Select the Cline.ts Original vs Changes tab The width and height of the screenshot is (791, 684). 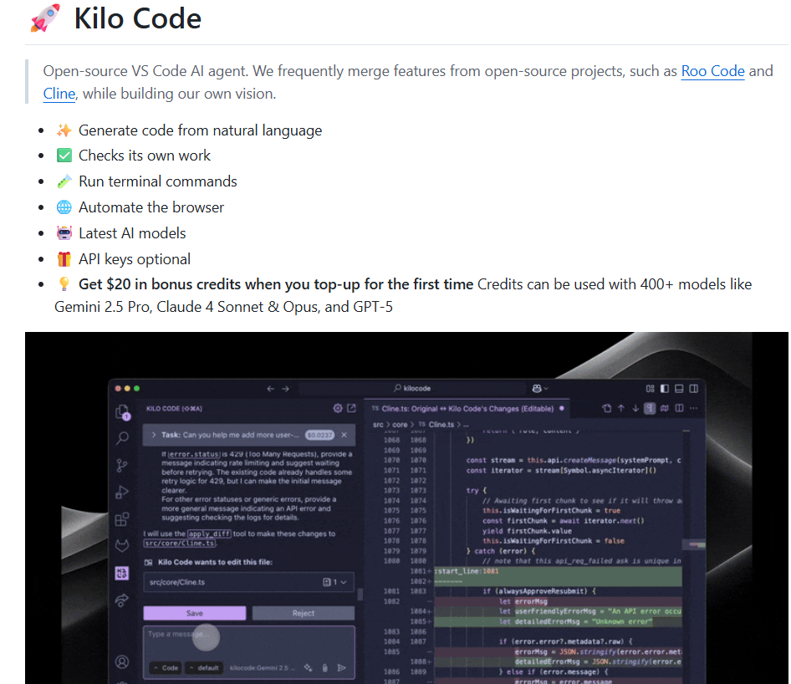coord(467,409)
